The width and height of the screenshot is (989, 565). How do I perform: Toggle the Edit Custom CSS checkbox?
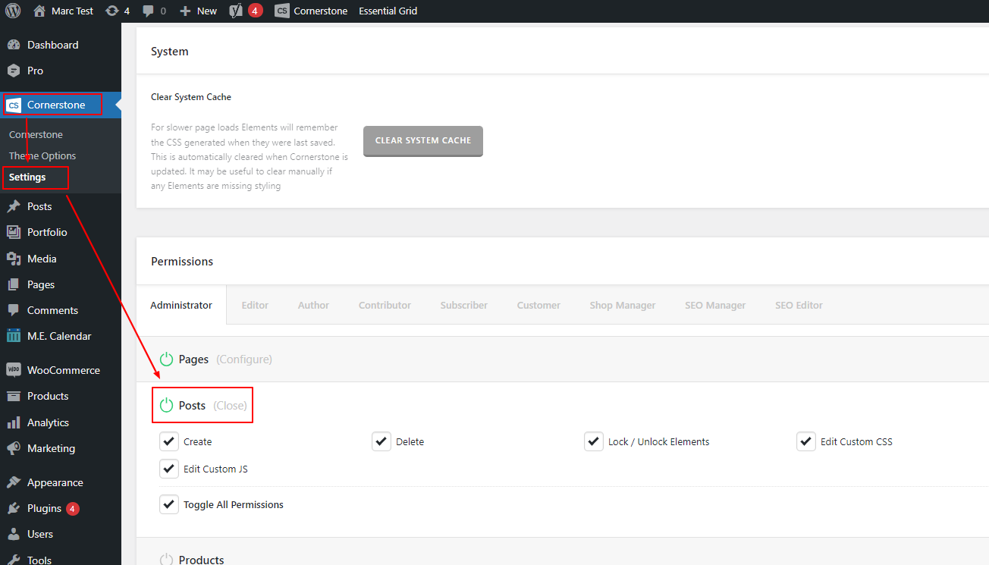(x=805, y=441)
